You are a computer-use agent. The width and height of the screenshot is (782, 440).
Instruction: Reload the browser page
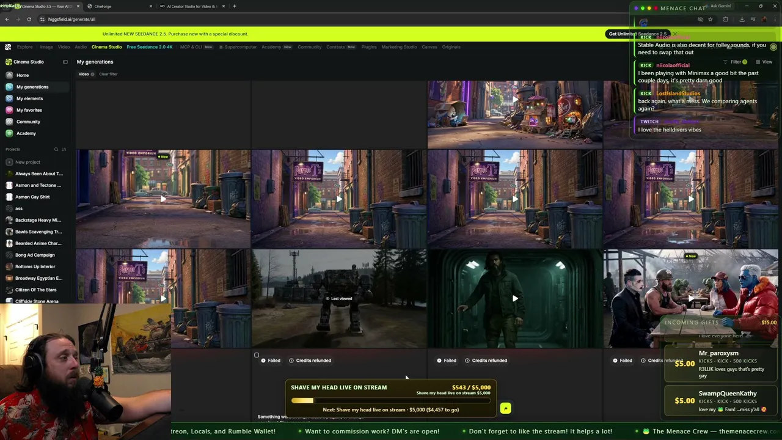pos(29,19)
